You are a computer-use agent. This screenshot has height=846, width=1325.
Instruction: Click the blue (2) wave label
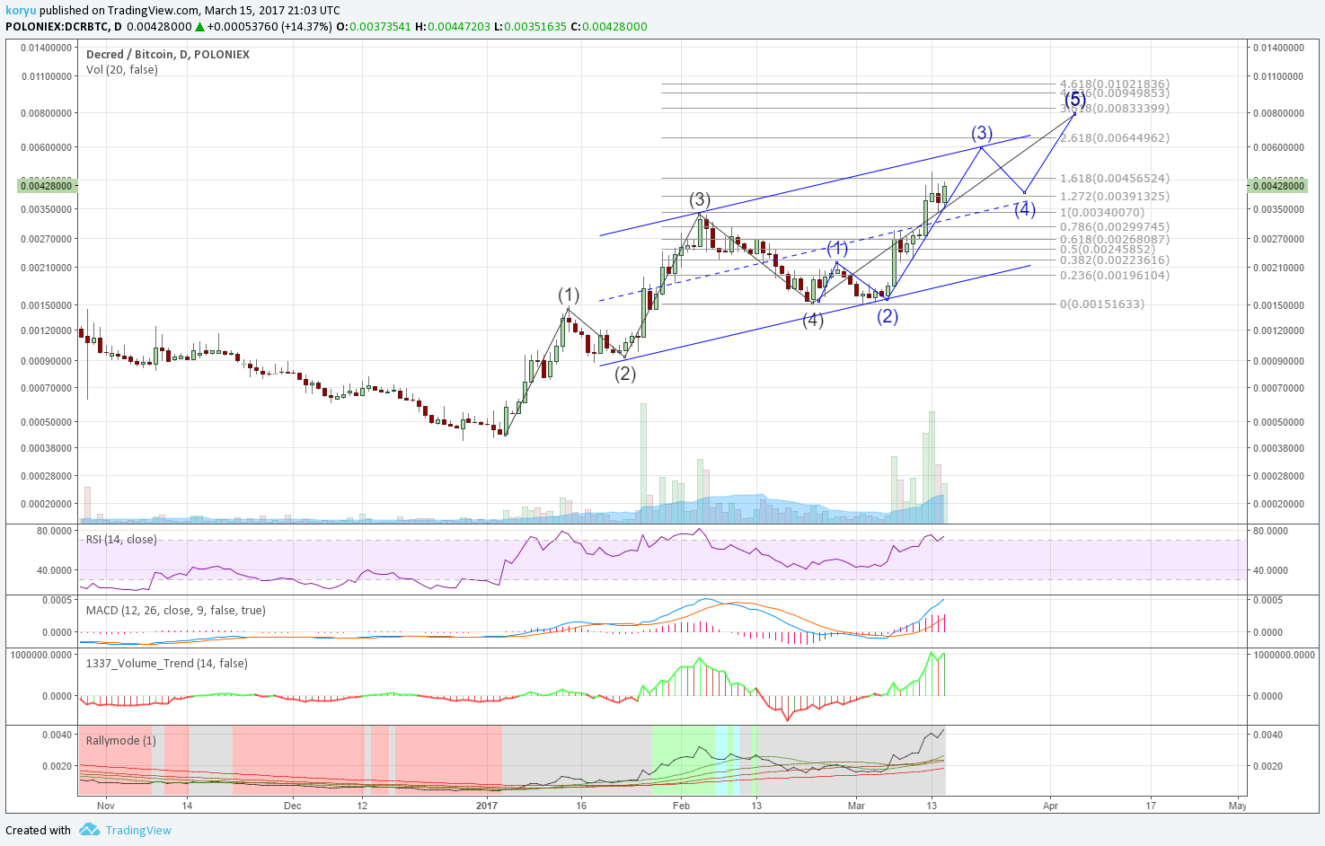(888, 315)
